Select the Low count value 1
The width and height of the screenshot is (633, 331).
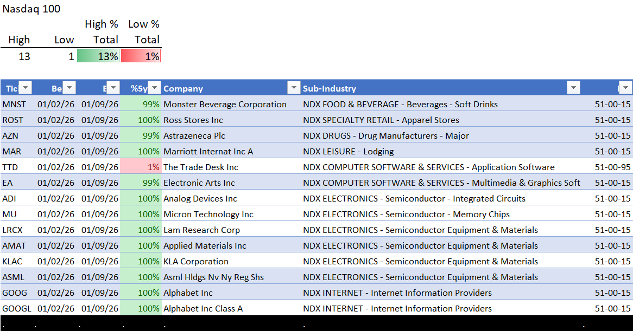(x=72, y=56)
